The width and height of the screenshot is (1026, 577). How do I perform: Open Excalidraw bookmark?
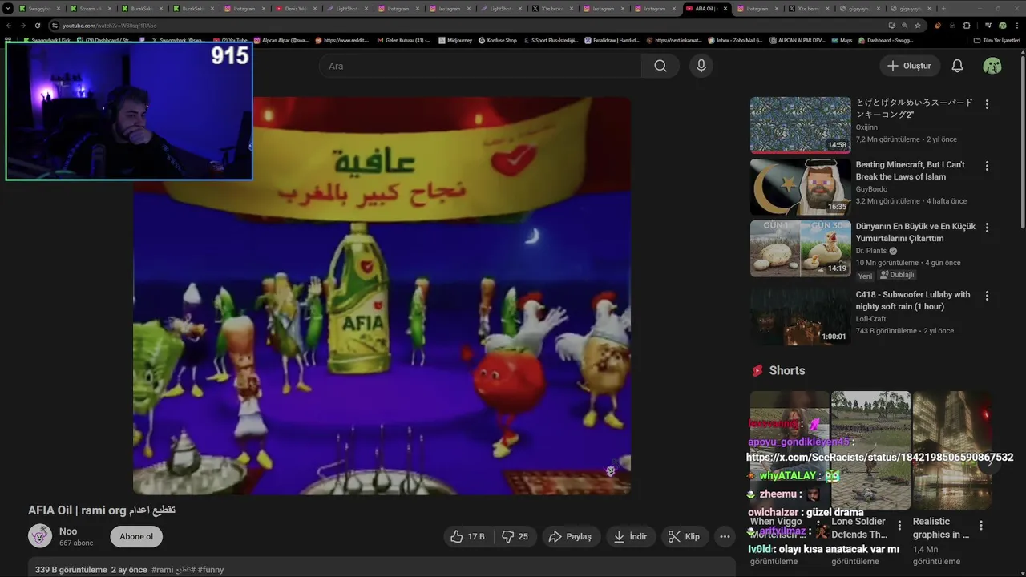coord(611,40)
